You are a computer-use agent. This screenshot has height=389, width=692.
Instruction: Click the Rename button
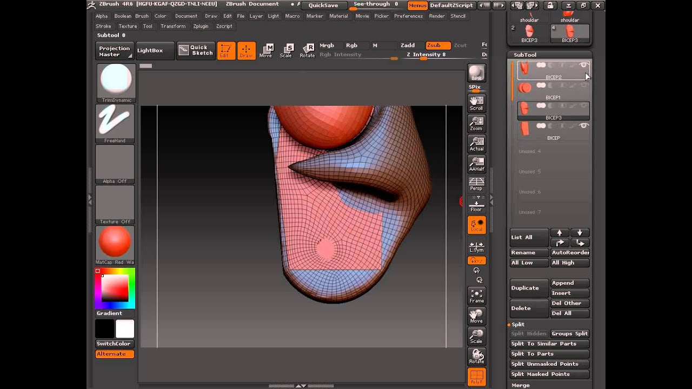[529, 252]
